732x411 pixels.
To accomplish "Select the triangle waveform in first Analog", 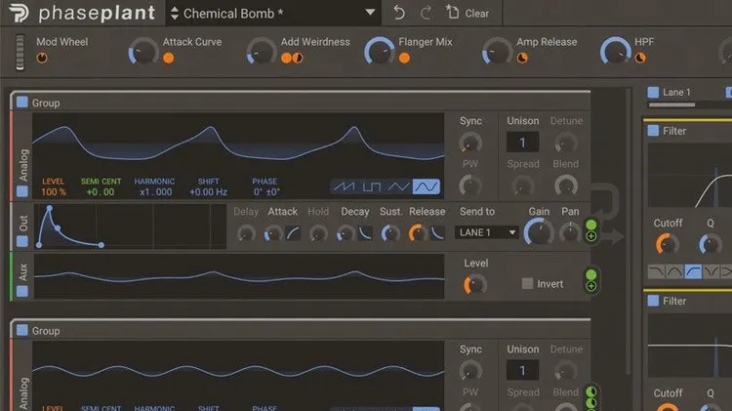I will click(x=398, y=186).
